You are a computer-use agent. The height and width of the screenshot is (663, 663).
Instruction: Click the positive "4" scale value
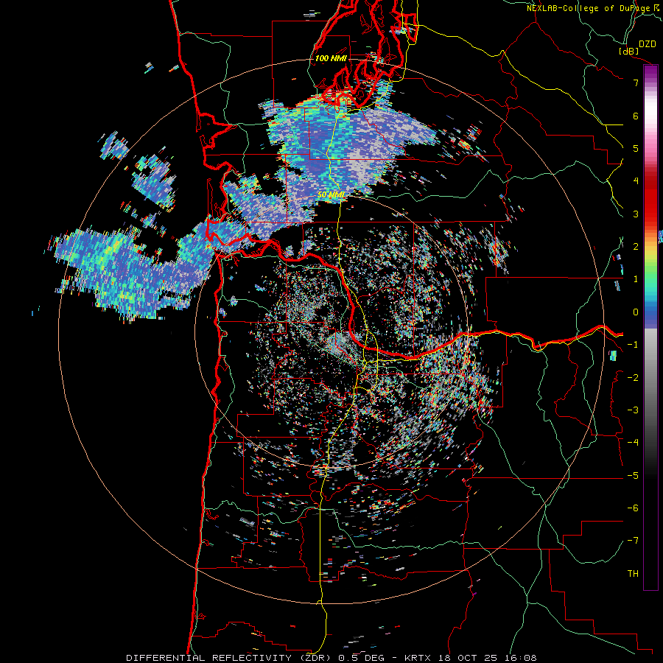click(x=636, y=181)
